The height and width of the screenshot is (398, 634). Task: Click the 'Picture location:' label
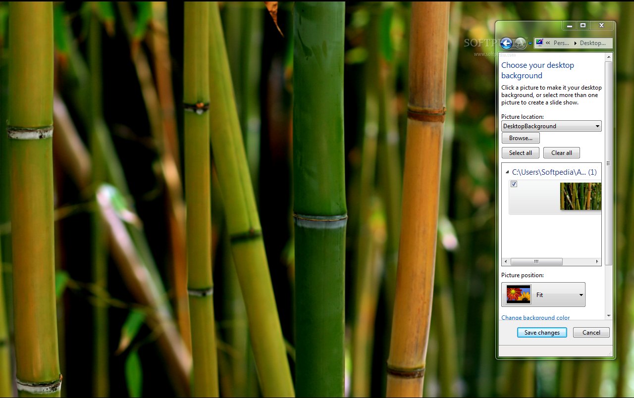click(523, 117)
